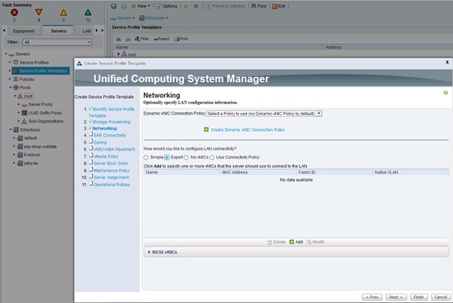Click the warnings teal triangle icon

click(88, 13)
